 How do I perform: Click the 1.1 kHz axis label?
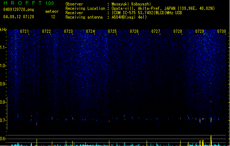click(x=3, y=47)
